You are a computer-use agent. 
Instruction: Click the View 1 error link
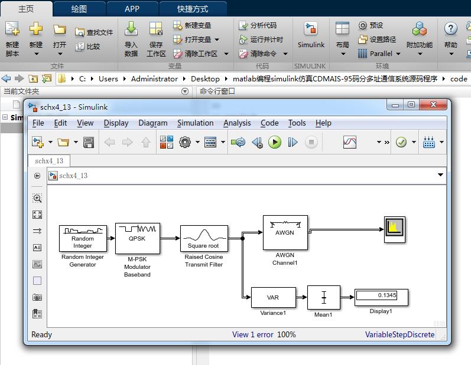(x=252, y=335)
